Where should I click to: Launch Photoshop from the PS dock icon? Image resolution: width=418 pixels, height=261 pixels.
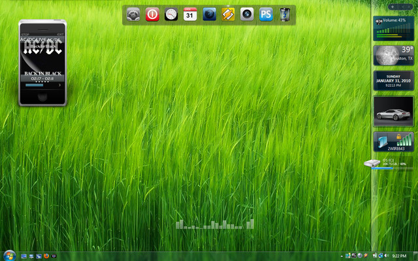click(x=266, y=14)
